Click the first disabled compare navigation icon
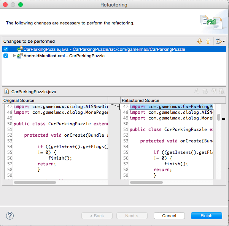This screenshot has height=226, width=229. pos(197,92)
